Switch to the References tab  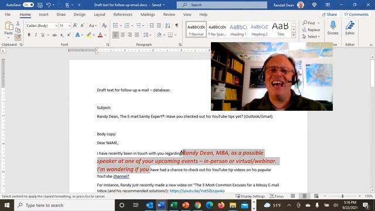tap(123, 14)
